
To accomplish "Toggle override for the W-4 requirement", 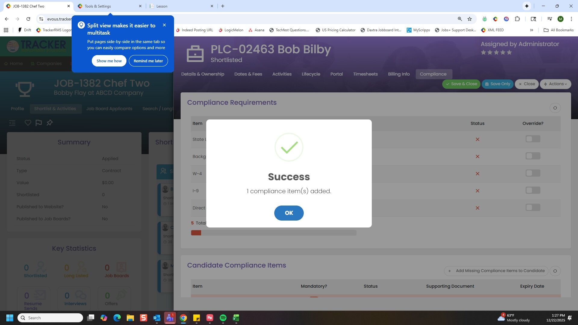I will (533, 173).
